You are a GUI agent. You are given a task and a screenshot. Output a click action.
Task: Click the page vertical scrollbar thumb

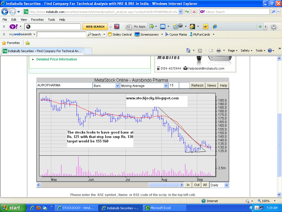[279, 145]
